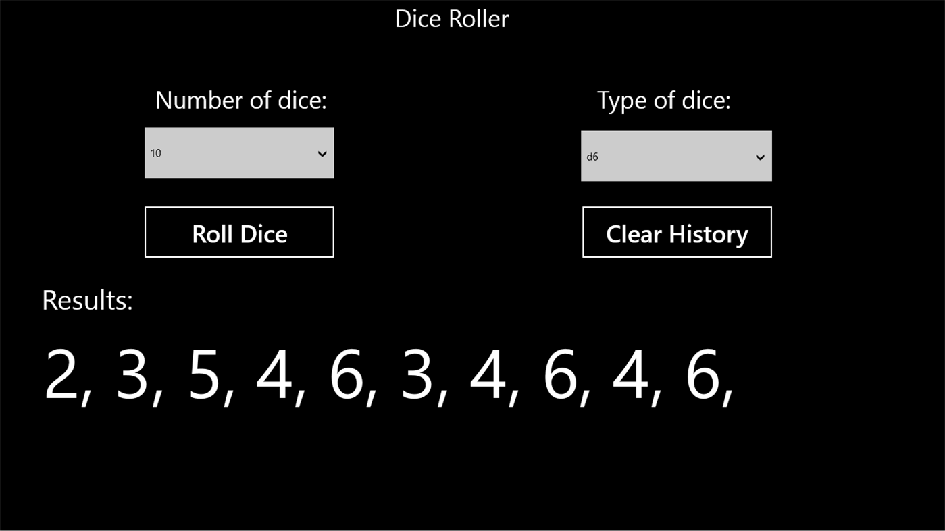This screenshot has width=945, height=531.
Task: Click the Roll Dice button
Action: [239, 232]
